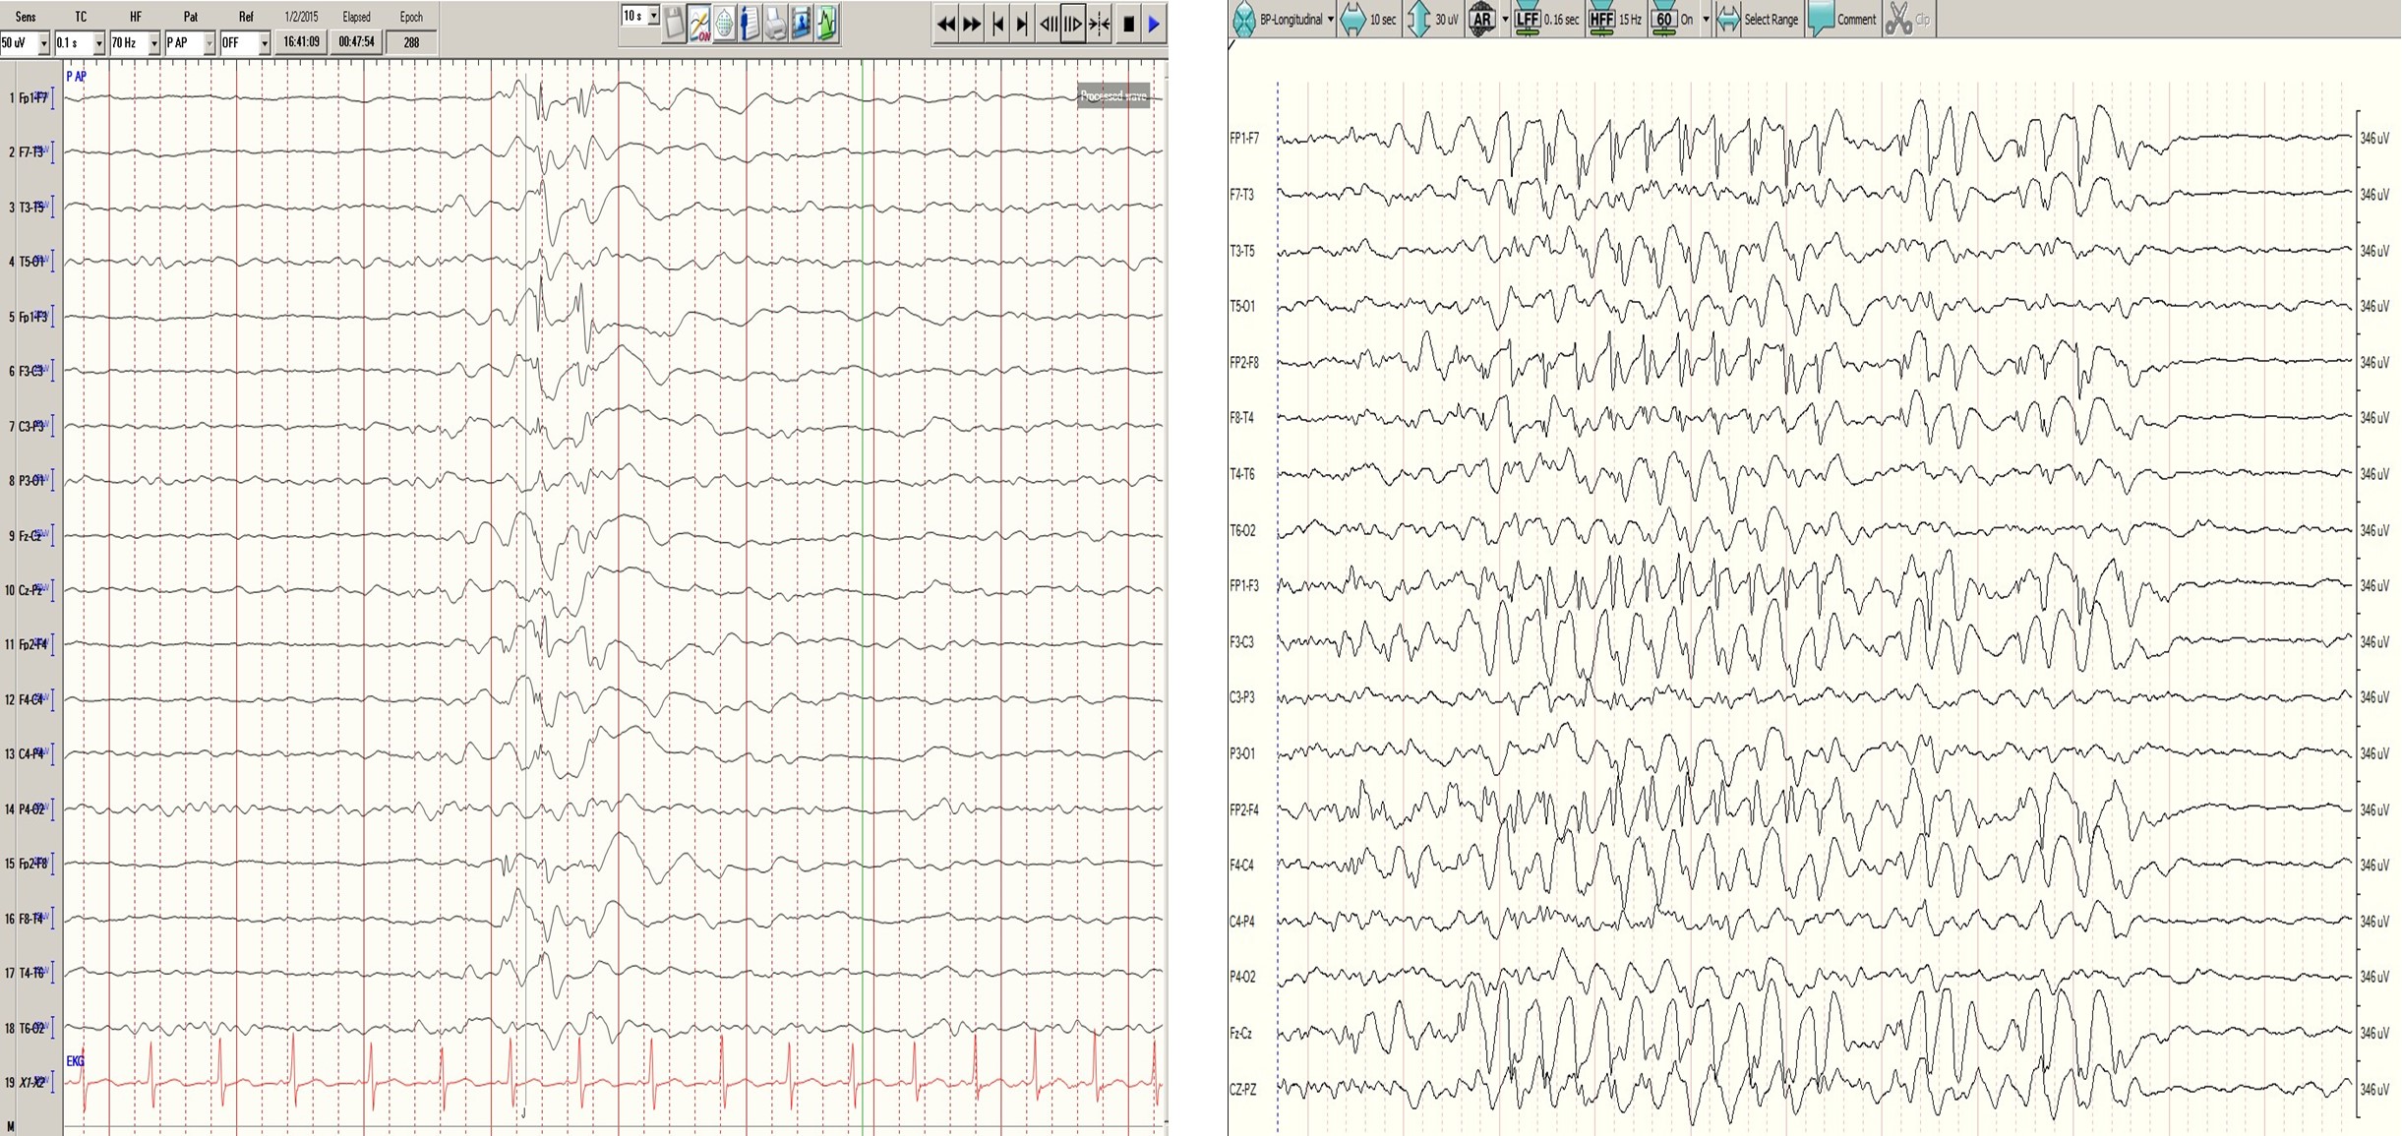The image size is (2402, 1136).
Task: Click the save floppy disk icon
Action: (674, 24)
